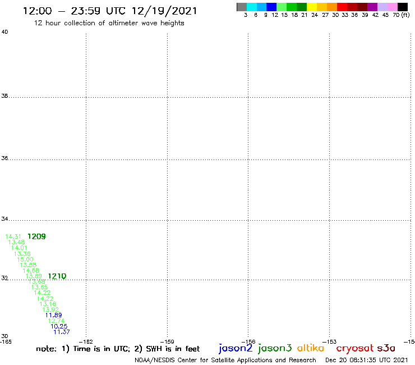Screen dimensions: 415x365
Task: Select the green 12.74 value
Action: 56,321
